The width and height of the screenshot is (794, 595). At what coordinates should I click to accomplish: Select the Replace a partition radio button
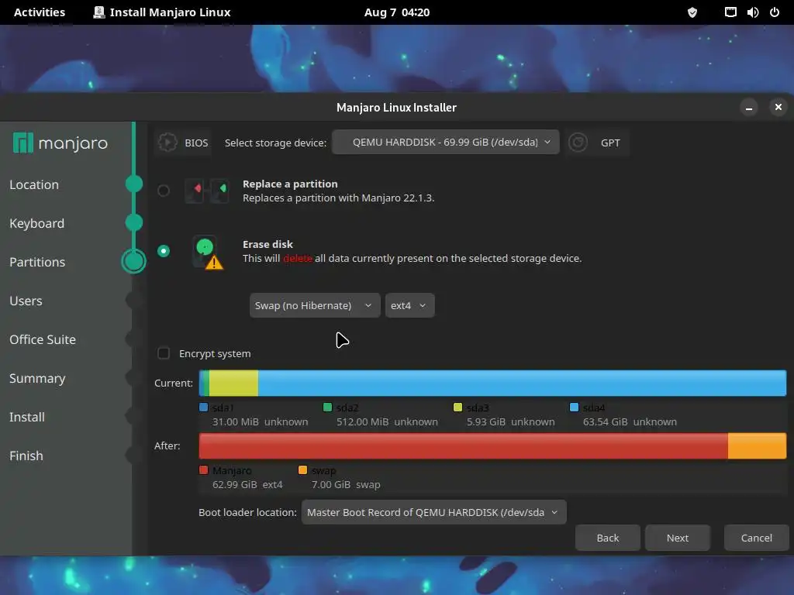[x=163, y=191]
